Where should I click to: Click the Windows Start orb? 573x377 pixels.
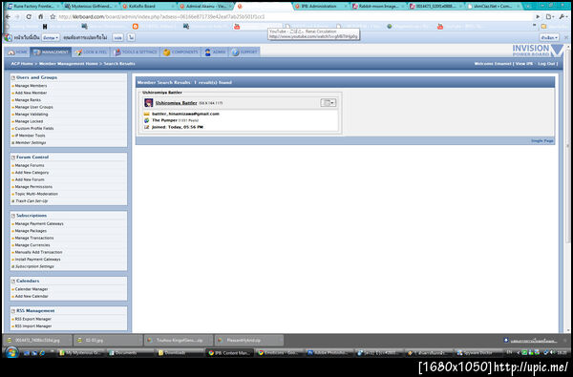click(11, 352)
